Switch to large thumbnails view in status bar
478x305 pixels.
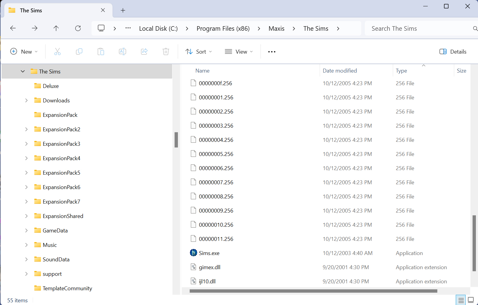tap(471, 300)
